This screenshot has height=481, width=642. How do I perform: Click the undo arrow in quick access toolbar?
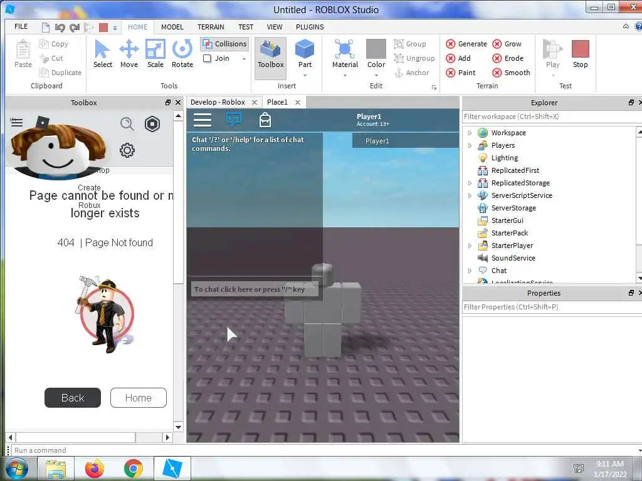[60, 28]
